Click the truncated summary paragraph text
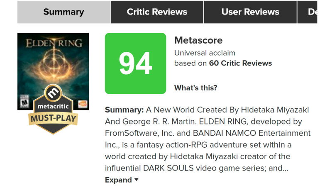332x195 pixels. (208, 139)
